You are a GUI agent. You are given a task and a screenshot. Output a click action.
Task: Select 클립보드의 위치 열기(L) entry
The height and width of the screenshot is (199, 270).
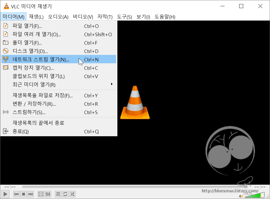click(x=59, y=76)
